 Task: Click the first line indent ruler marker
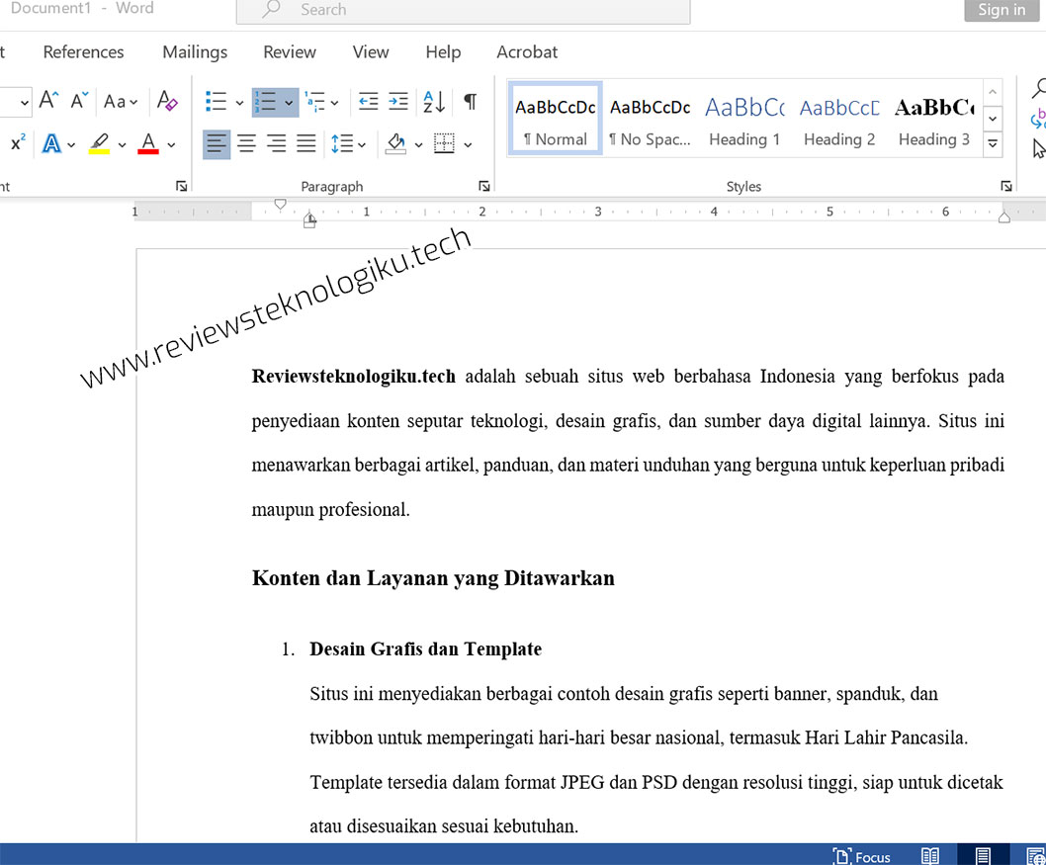(x=280, y=204)
